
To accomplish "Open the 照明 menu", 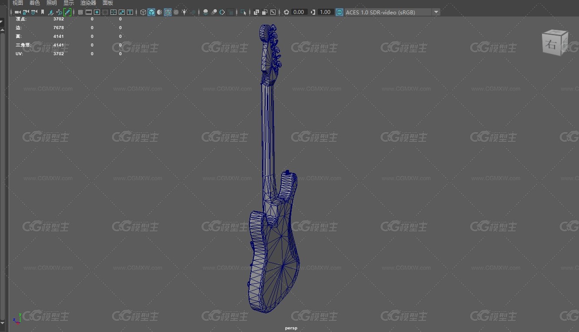I will pyautogui.click(x=52, y=3).
